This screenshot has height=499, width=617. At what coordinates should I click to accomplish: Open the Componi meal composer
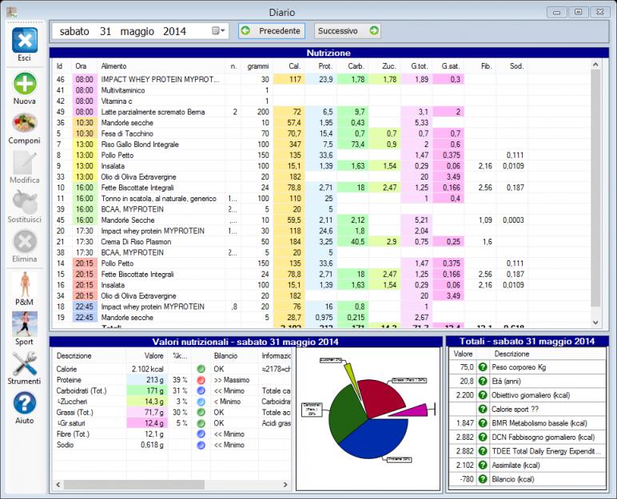pyautogui.click(x=25, y=126)
